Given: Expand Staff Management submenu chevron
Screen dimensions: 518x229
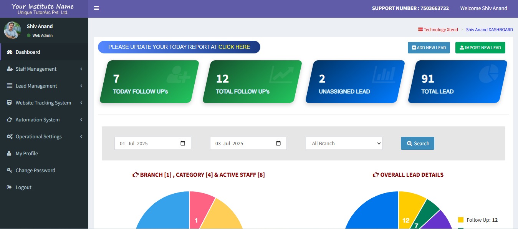Looking at the screenshot, I should pyautogui.click(x=81, y=69).
